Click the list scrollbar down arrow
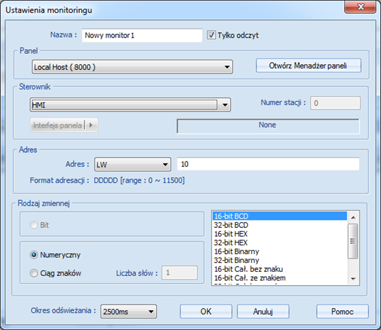 353,279
